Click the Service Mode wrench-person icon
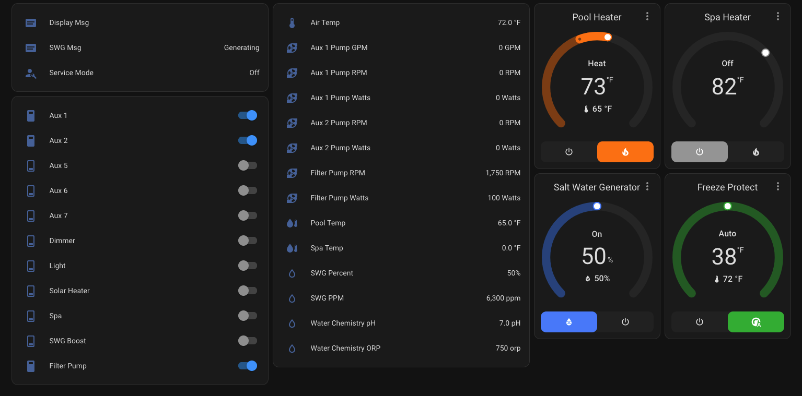The height and width of the screenshot is (396, 802). (x=31, y=73)
